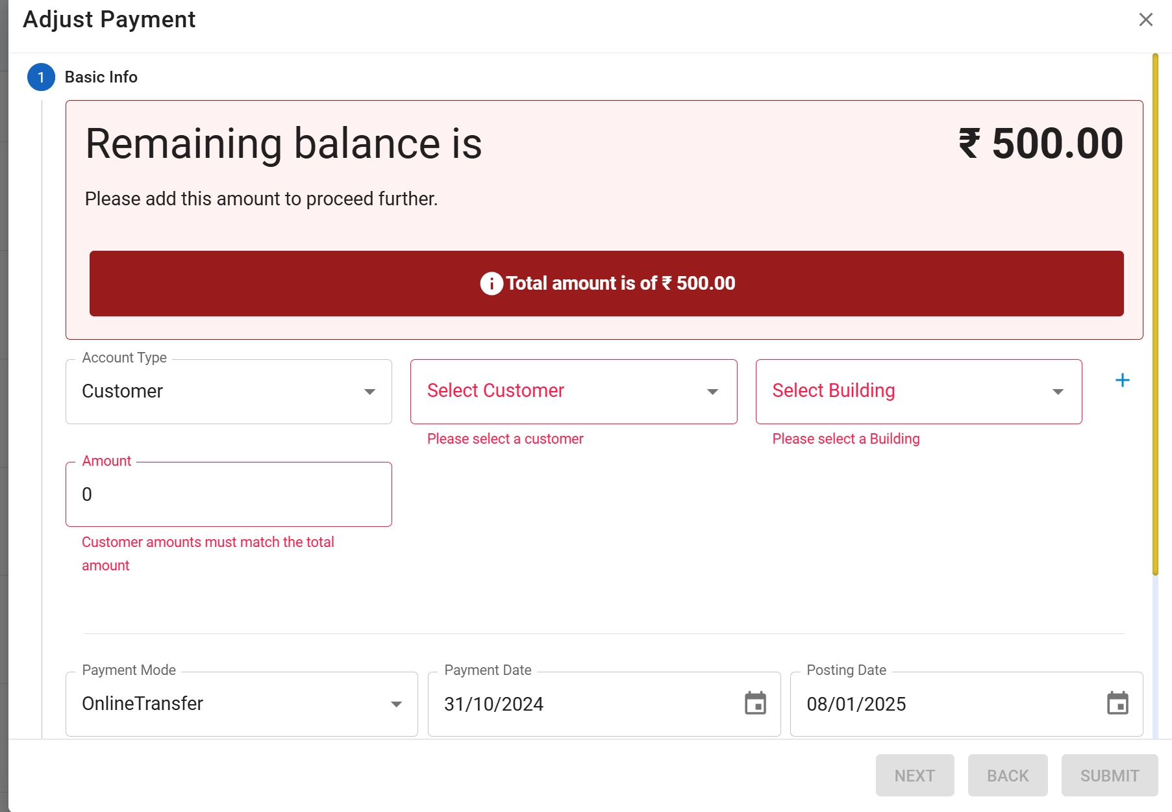The height and width of the screenshot is (812, 1172).
Task: Click the info icon in red banner
Action: point(491,283)
